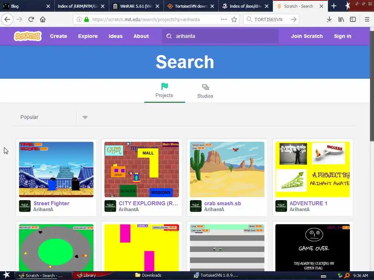
Task: Switch to WinRAR 5.61 browser tab
Action: (136, 6)
